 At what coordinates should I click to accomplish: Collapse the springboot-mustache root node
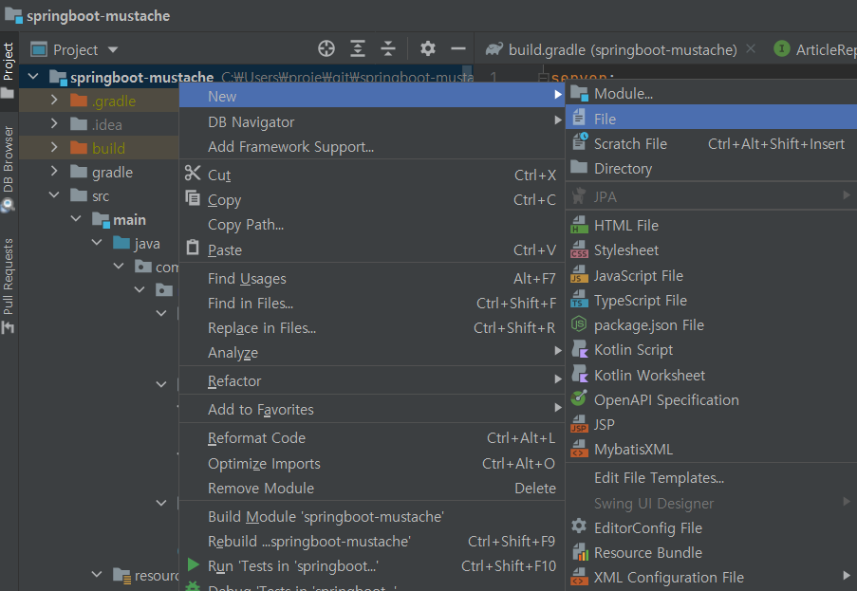point(33,77)
